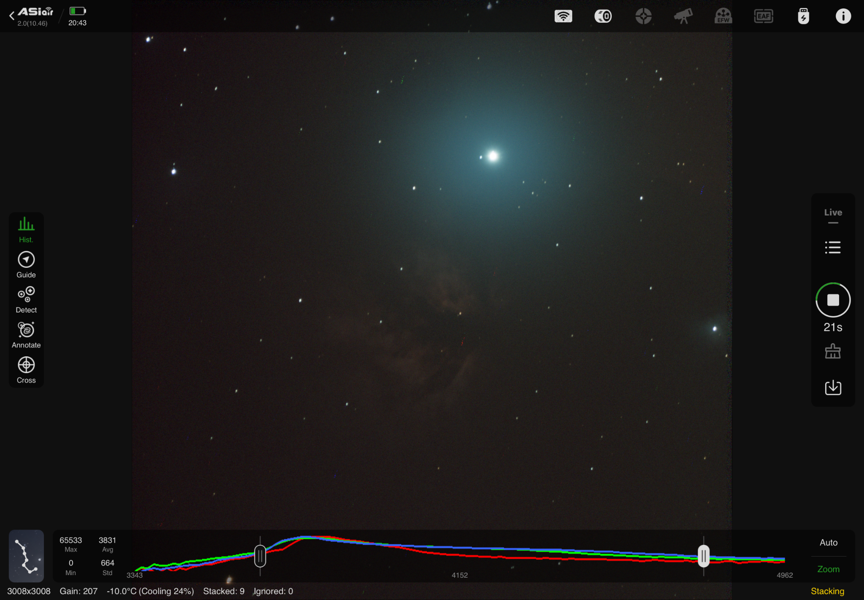
Task: Toggle the Hist. histogram display
Action: point(26,230)
